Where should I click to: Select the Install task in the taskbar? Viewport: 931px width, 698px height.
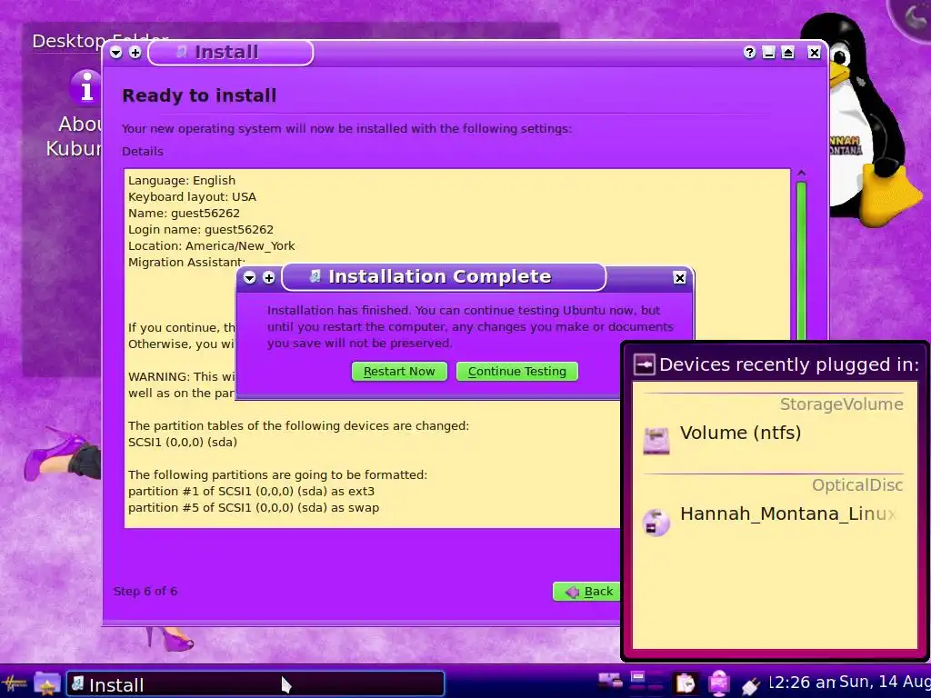[255, 684]
